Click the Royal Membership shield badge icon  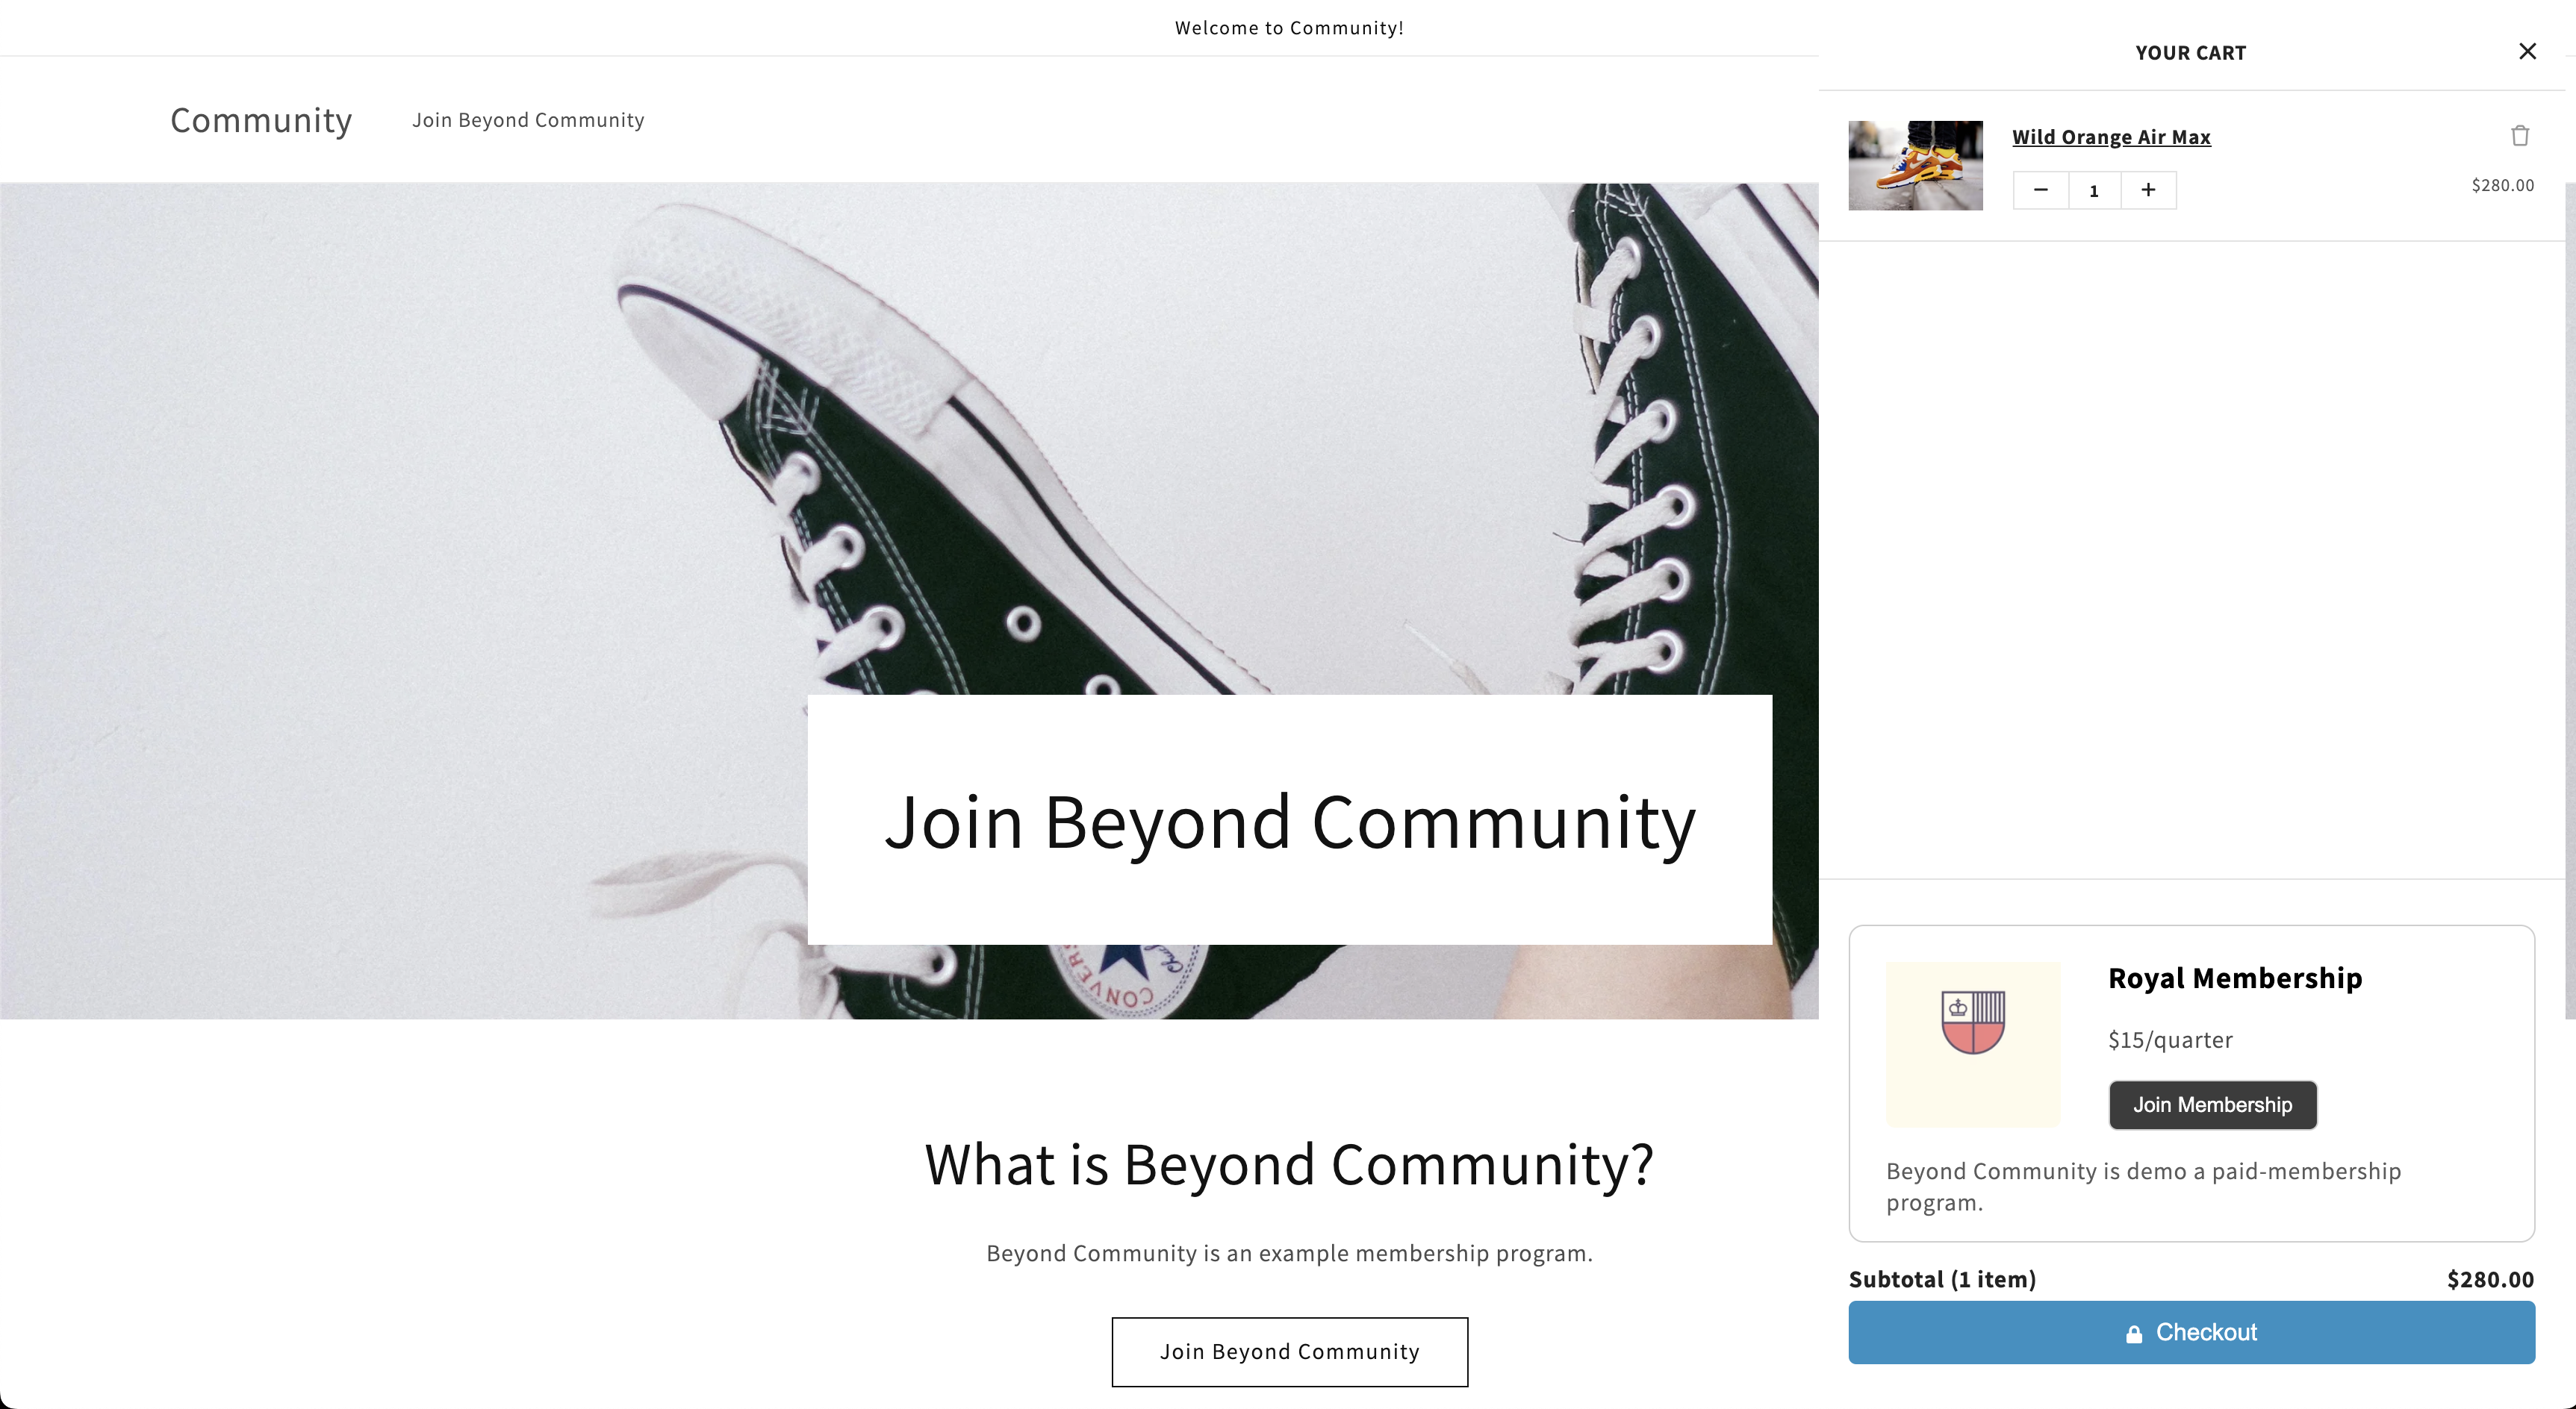1973,1022
